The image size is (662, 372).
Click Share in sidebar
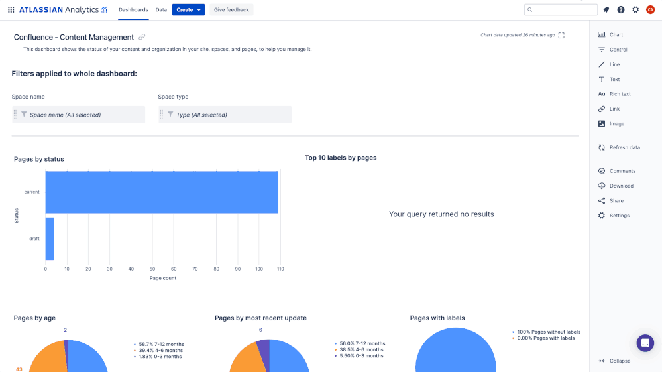pyautogui.click(x=611, y=200)
